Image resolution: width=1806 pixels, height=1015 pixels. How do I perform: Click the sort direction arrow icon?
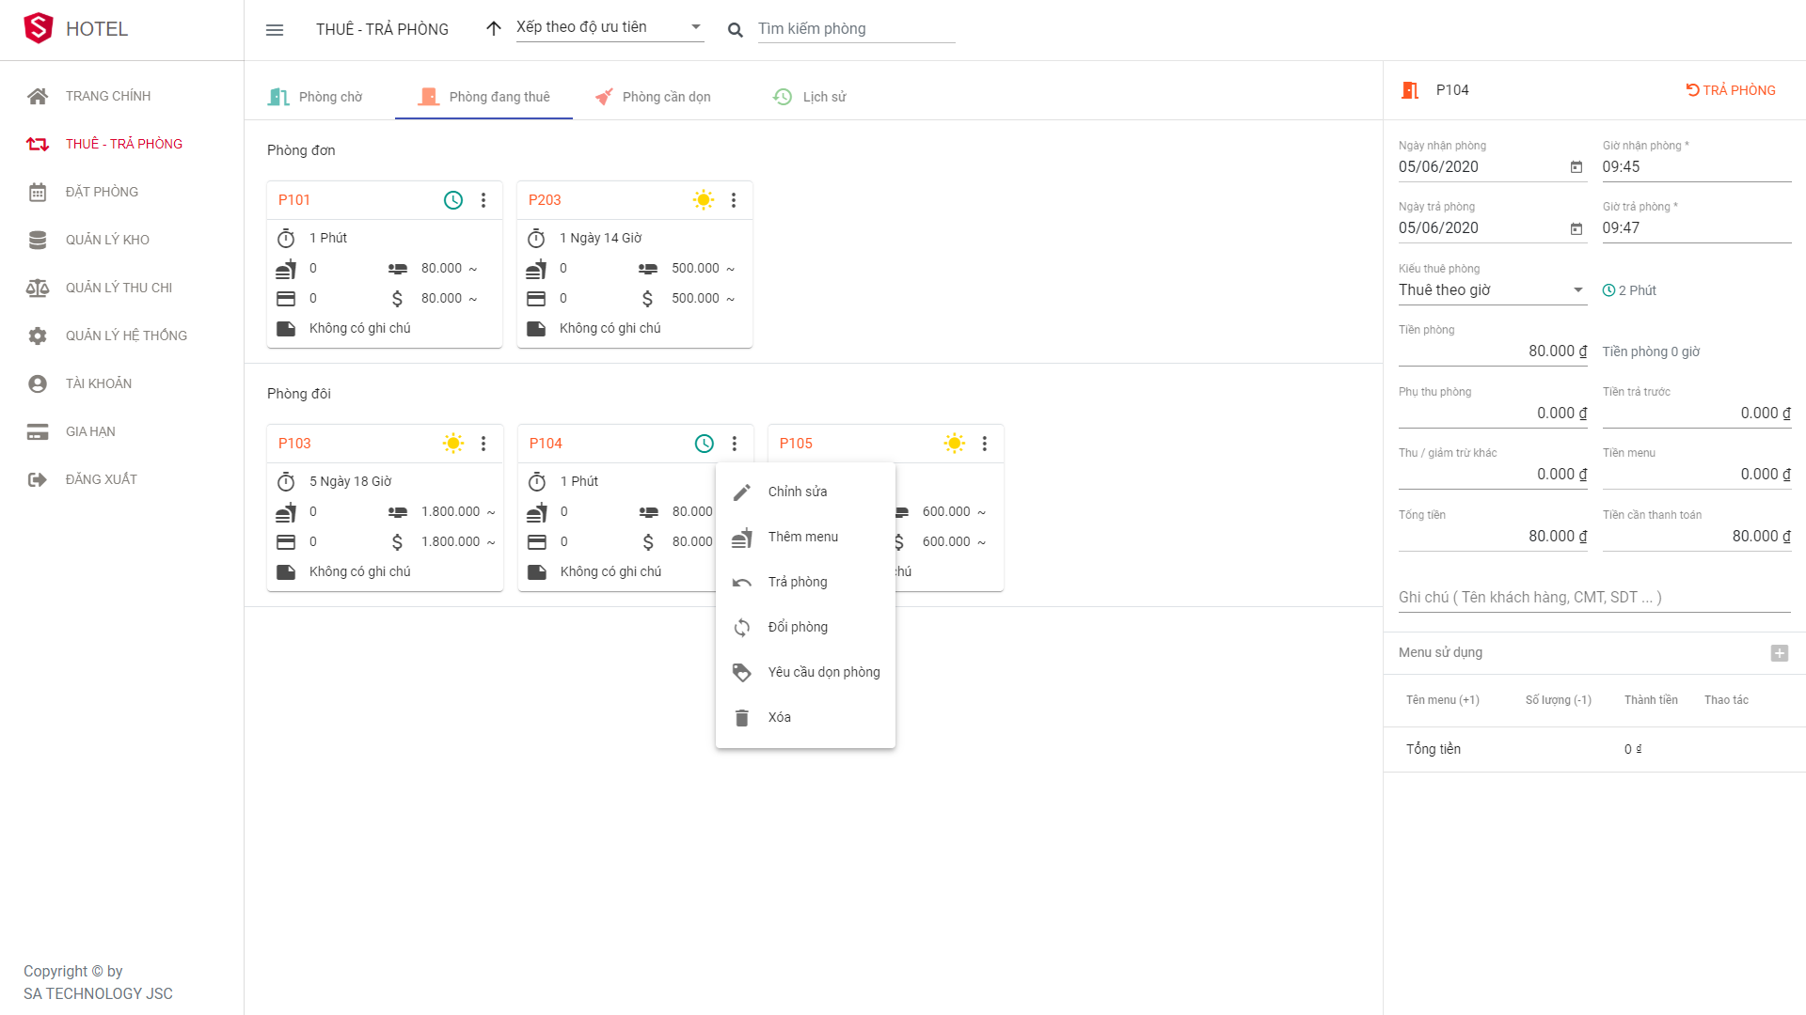pyautogui.click(x=493, y=28)
